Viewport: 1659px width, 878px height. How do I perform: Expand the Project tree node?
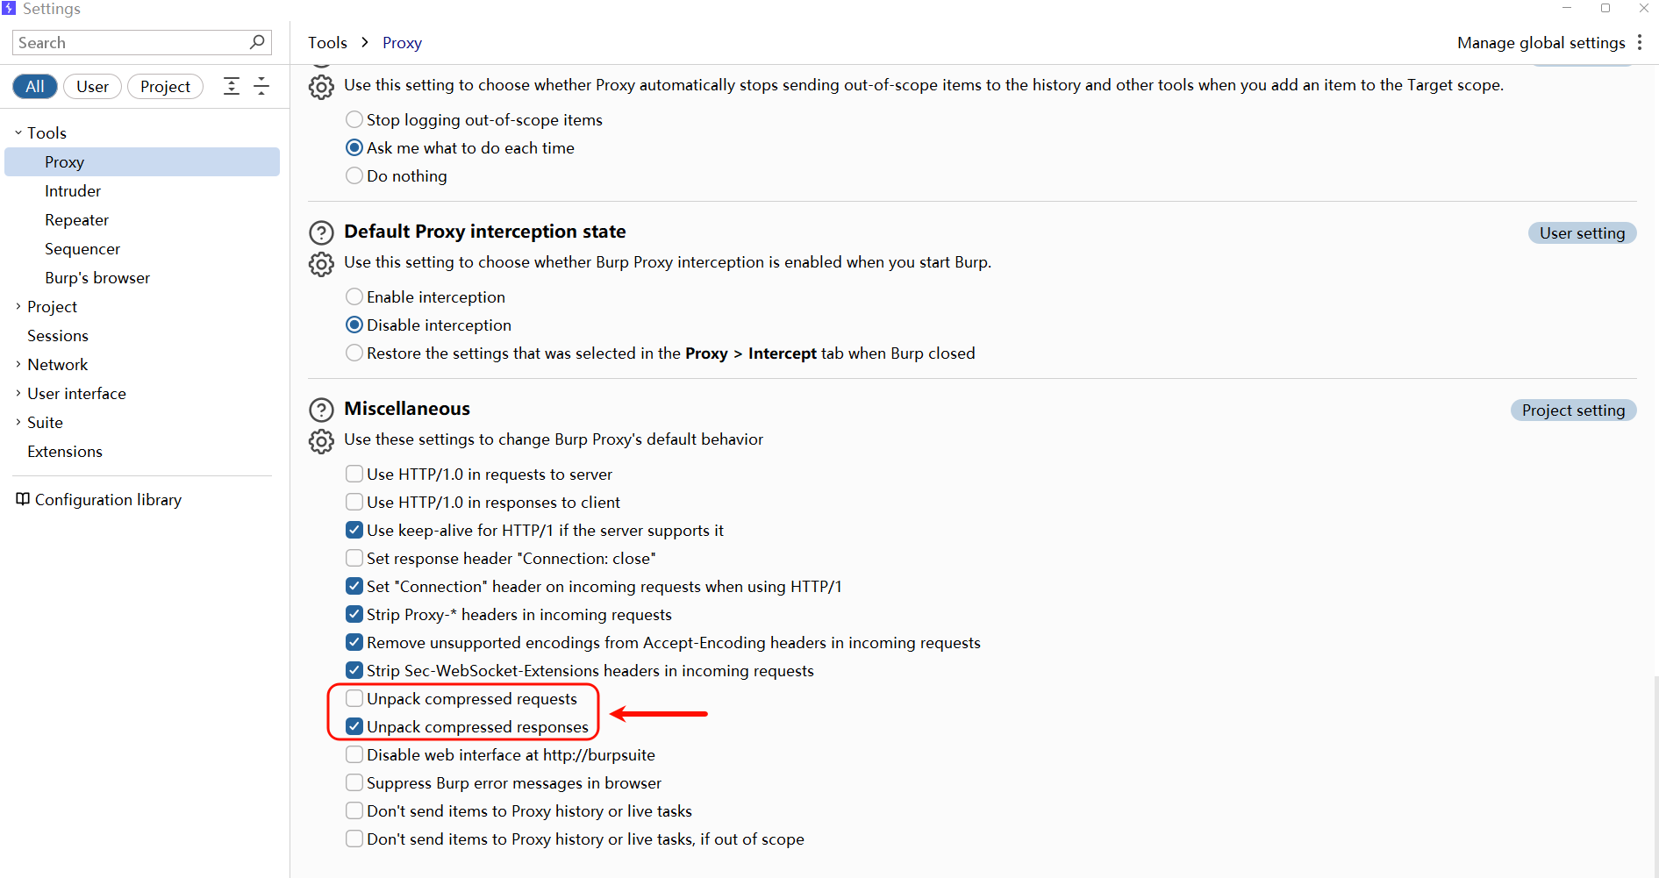(18, 306)
